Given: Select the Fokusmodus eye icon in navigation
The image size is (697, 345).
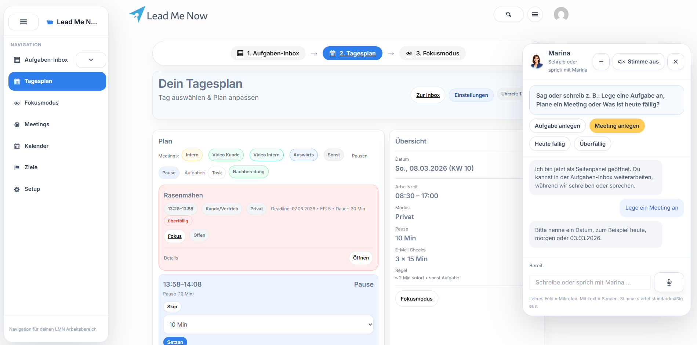Looking at the screenshot, I should point(17,103).
